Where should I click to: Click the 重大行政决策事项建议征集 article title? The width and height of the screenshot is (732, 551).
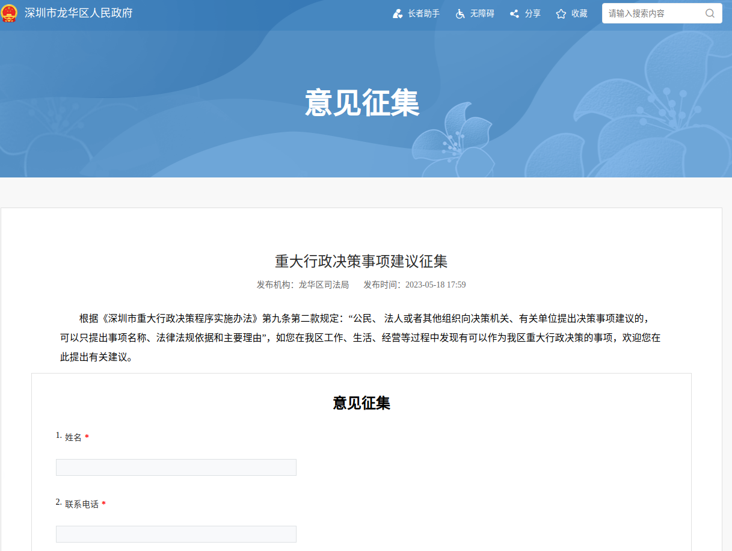click(x=361, y=261)
